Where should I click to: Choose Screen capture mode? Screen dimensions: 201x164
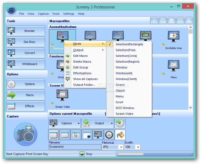point(129,85)
